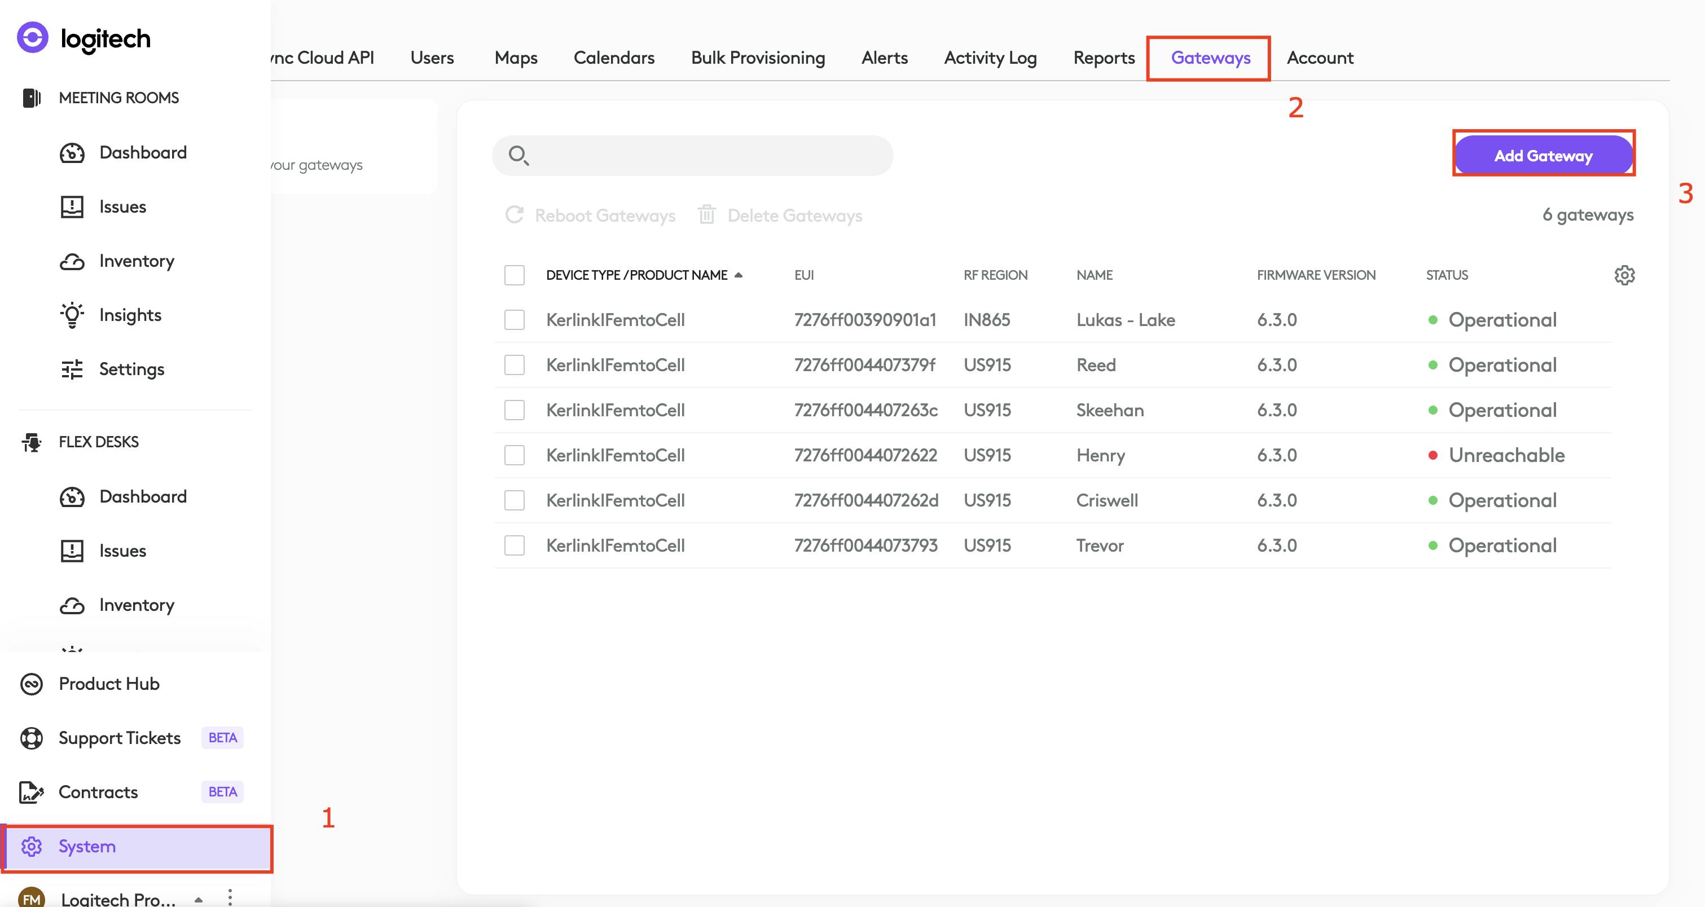Open Support Tickets using its lifebuoy icon

32,738
